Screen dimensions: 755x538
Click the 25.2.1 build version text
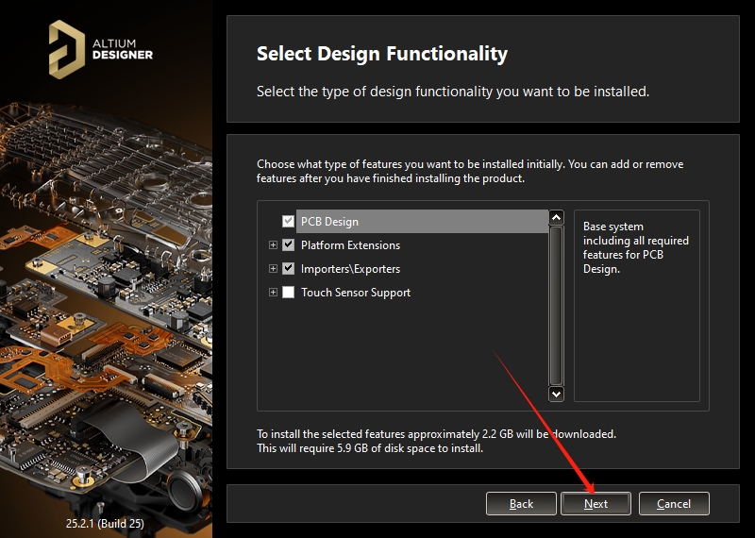click(x=106, y=520)
